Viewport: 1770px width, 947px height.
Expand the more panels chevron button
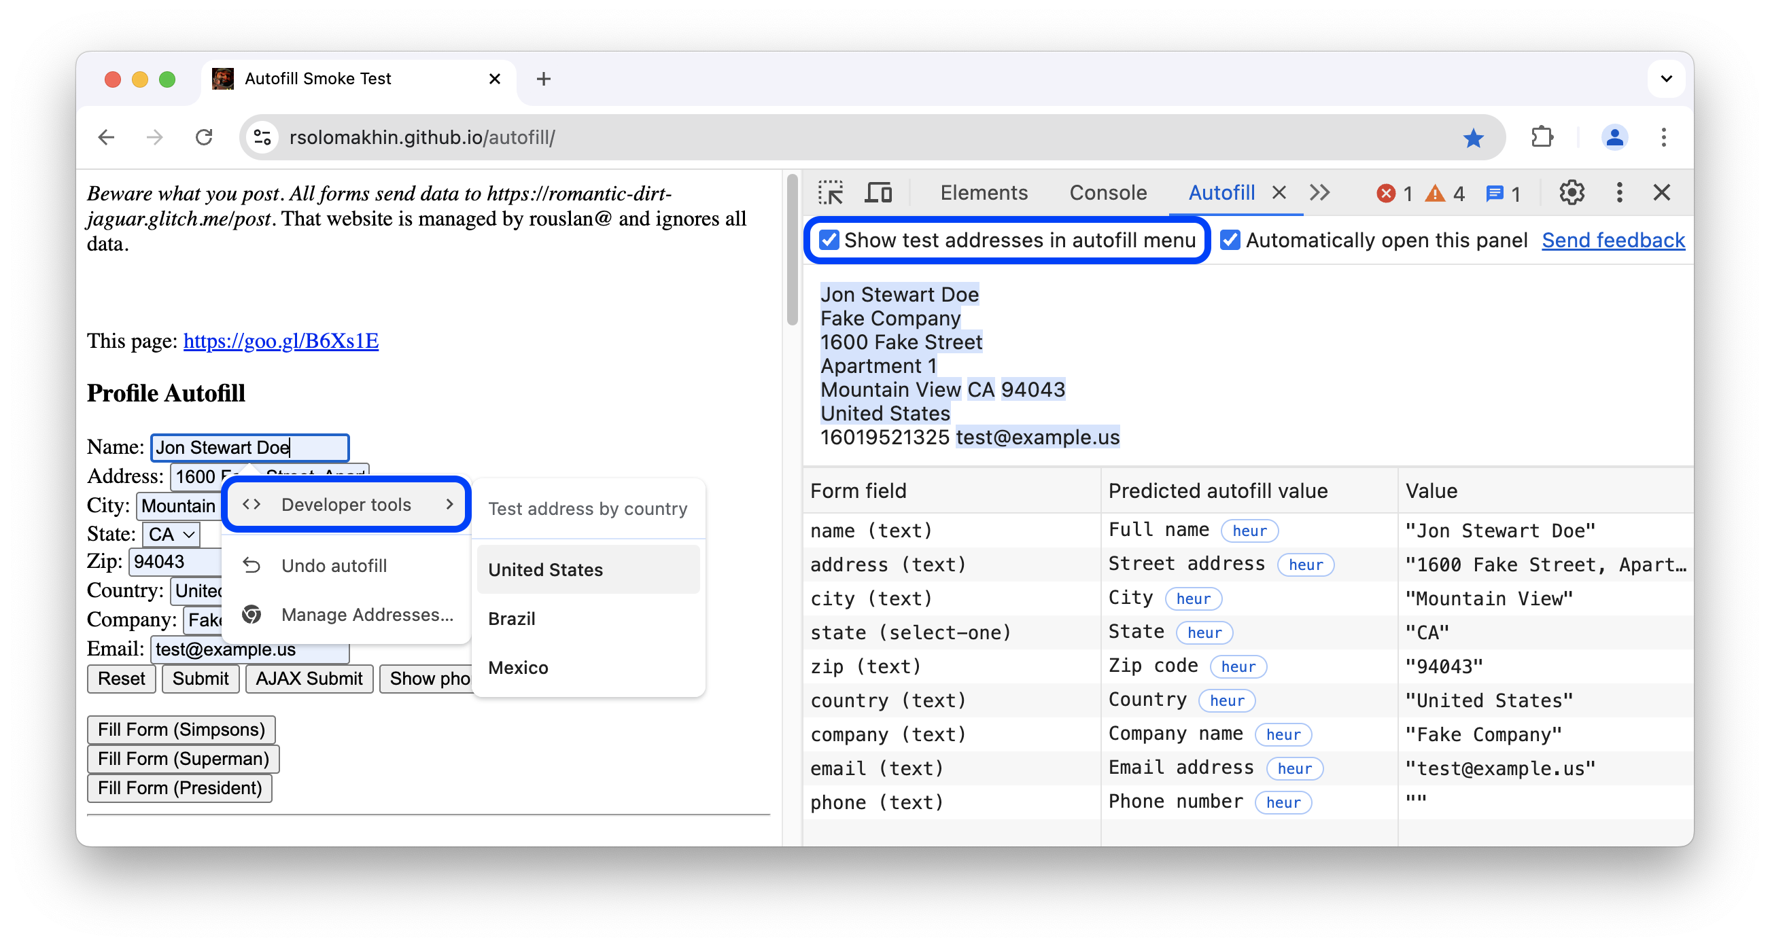point(1321,193)
